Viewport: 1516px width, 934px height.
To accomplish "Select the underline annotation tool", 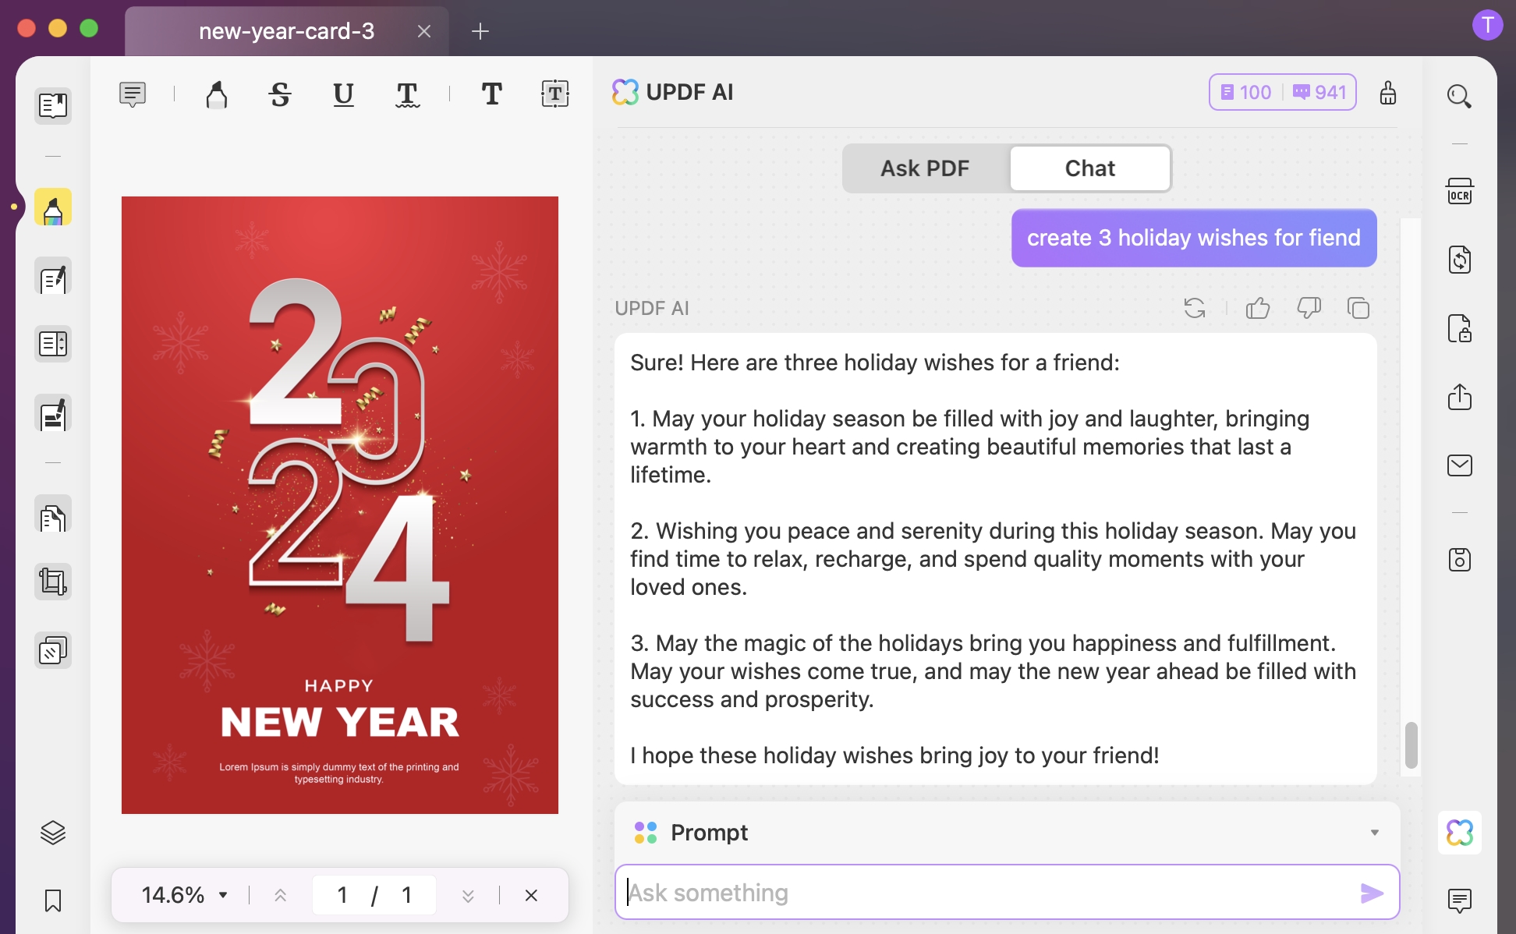I will 343,94.
